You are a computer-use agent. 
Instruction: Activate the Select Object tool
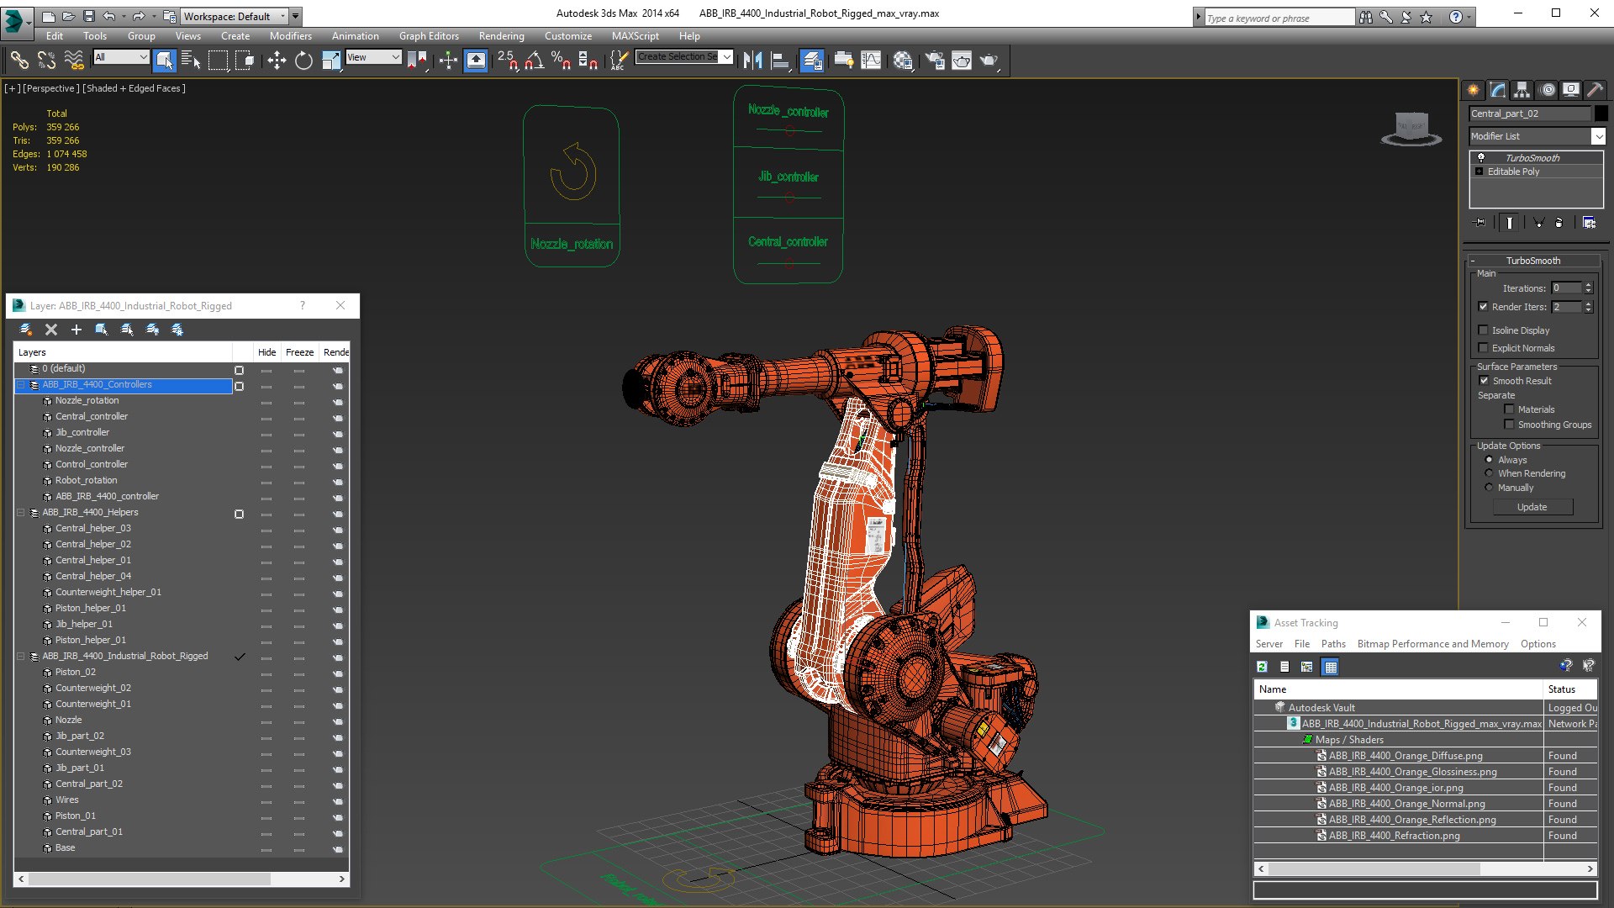(x=164, y=60)
